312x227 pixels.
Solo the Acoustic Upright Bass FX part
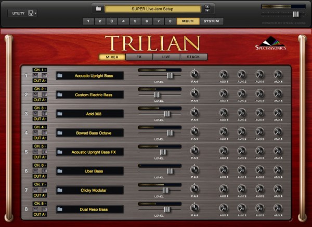pos(44,152)
